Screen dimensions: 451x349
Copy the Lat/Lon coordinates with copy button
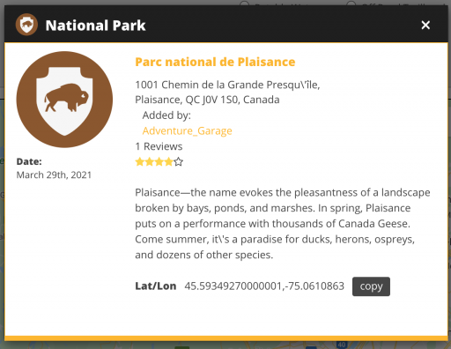[371, 286]
